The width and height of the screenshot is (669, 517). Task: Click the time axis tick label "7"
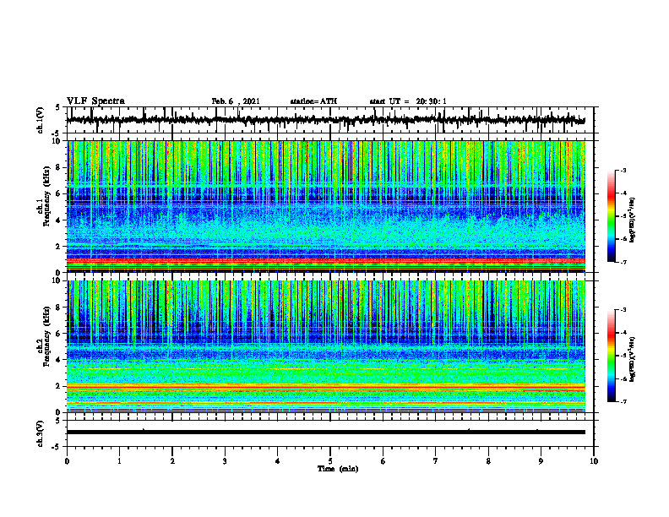436,461
